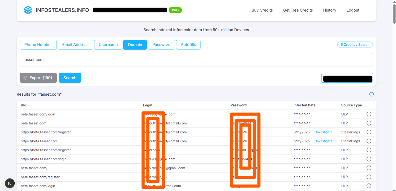
Task: Click the Infected Date column header
Action: pyautogui.click(x=304, y=105)
